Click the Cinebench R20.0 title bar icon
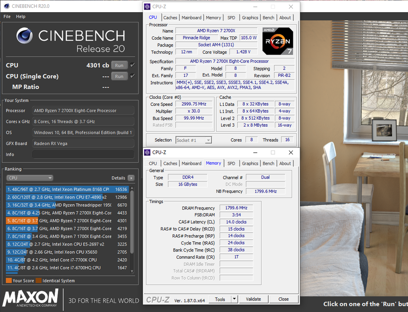 7,6
